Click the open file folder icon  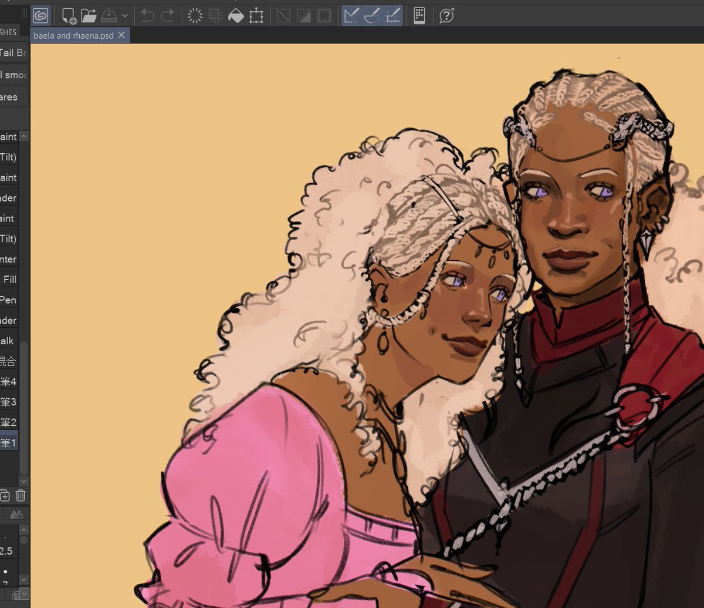tap(89, 16)
